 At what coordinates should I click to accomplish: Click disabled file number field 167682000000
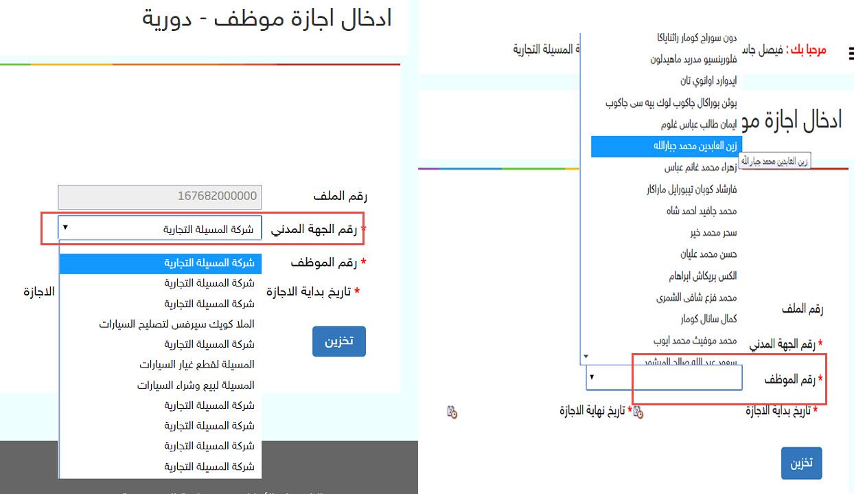160,197
